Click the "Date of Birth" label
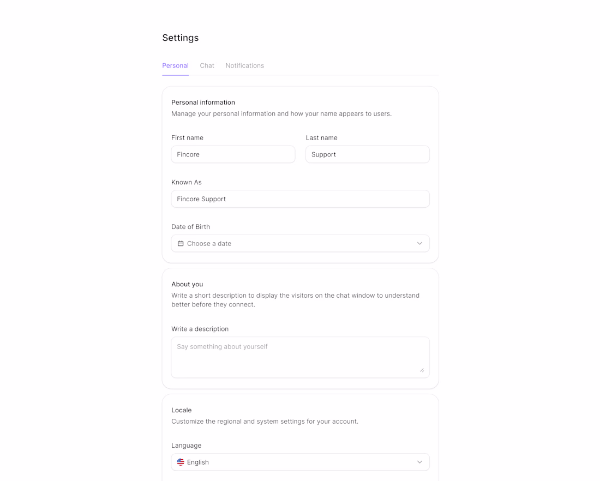Image resolution: width=600 pixels, height=481 pixels. [190, 227]
